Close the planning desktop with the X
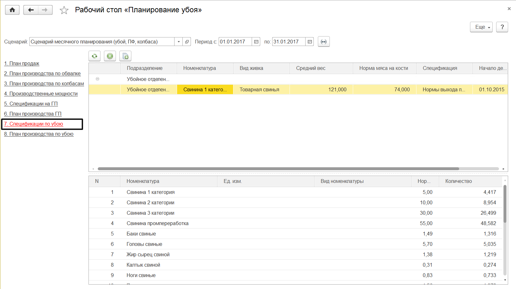516x289 pixels. (x=509, y=9)
